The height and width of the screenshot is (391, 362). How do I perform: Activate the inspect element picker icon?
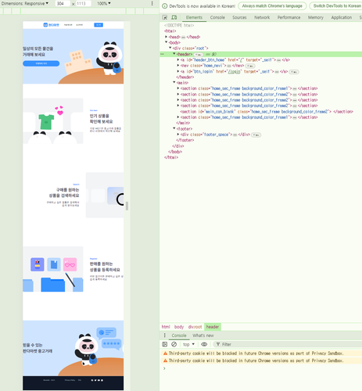(165, 17)
